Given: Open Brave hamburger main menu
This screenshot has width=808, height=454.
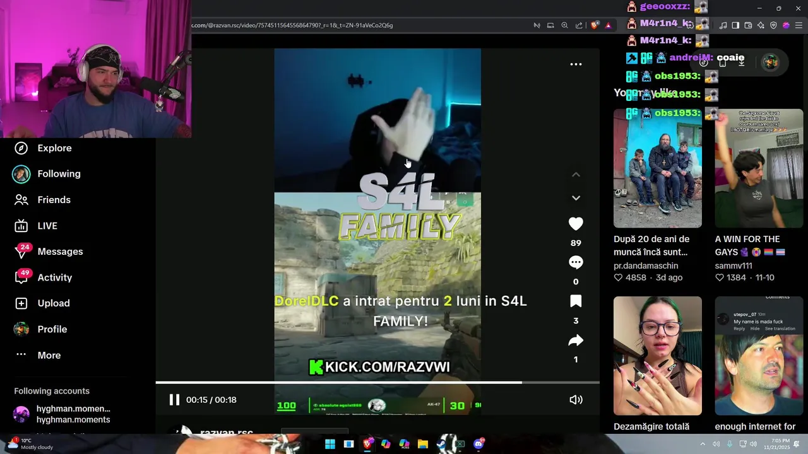Looking at the screenshot, I should pos(799,25).
